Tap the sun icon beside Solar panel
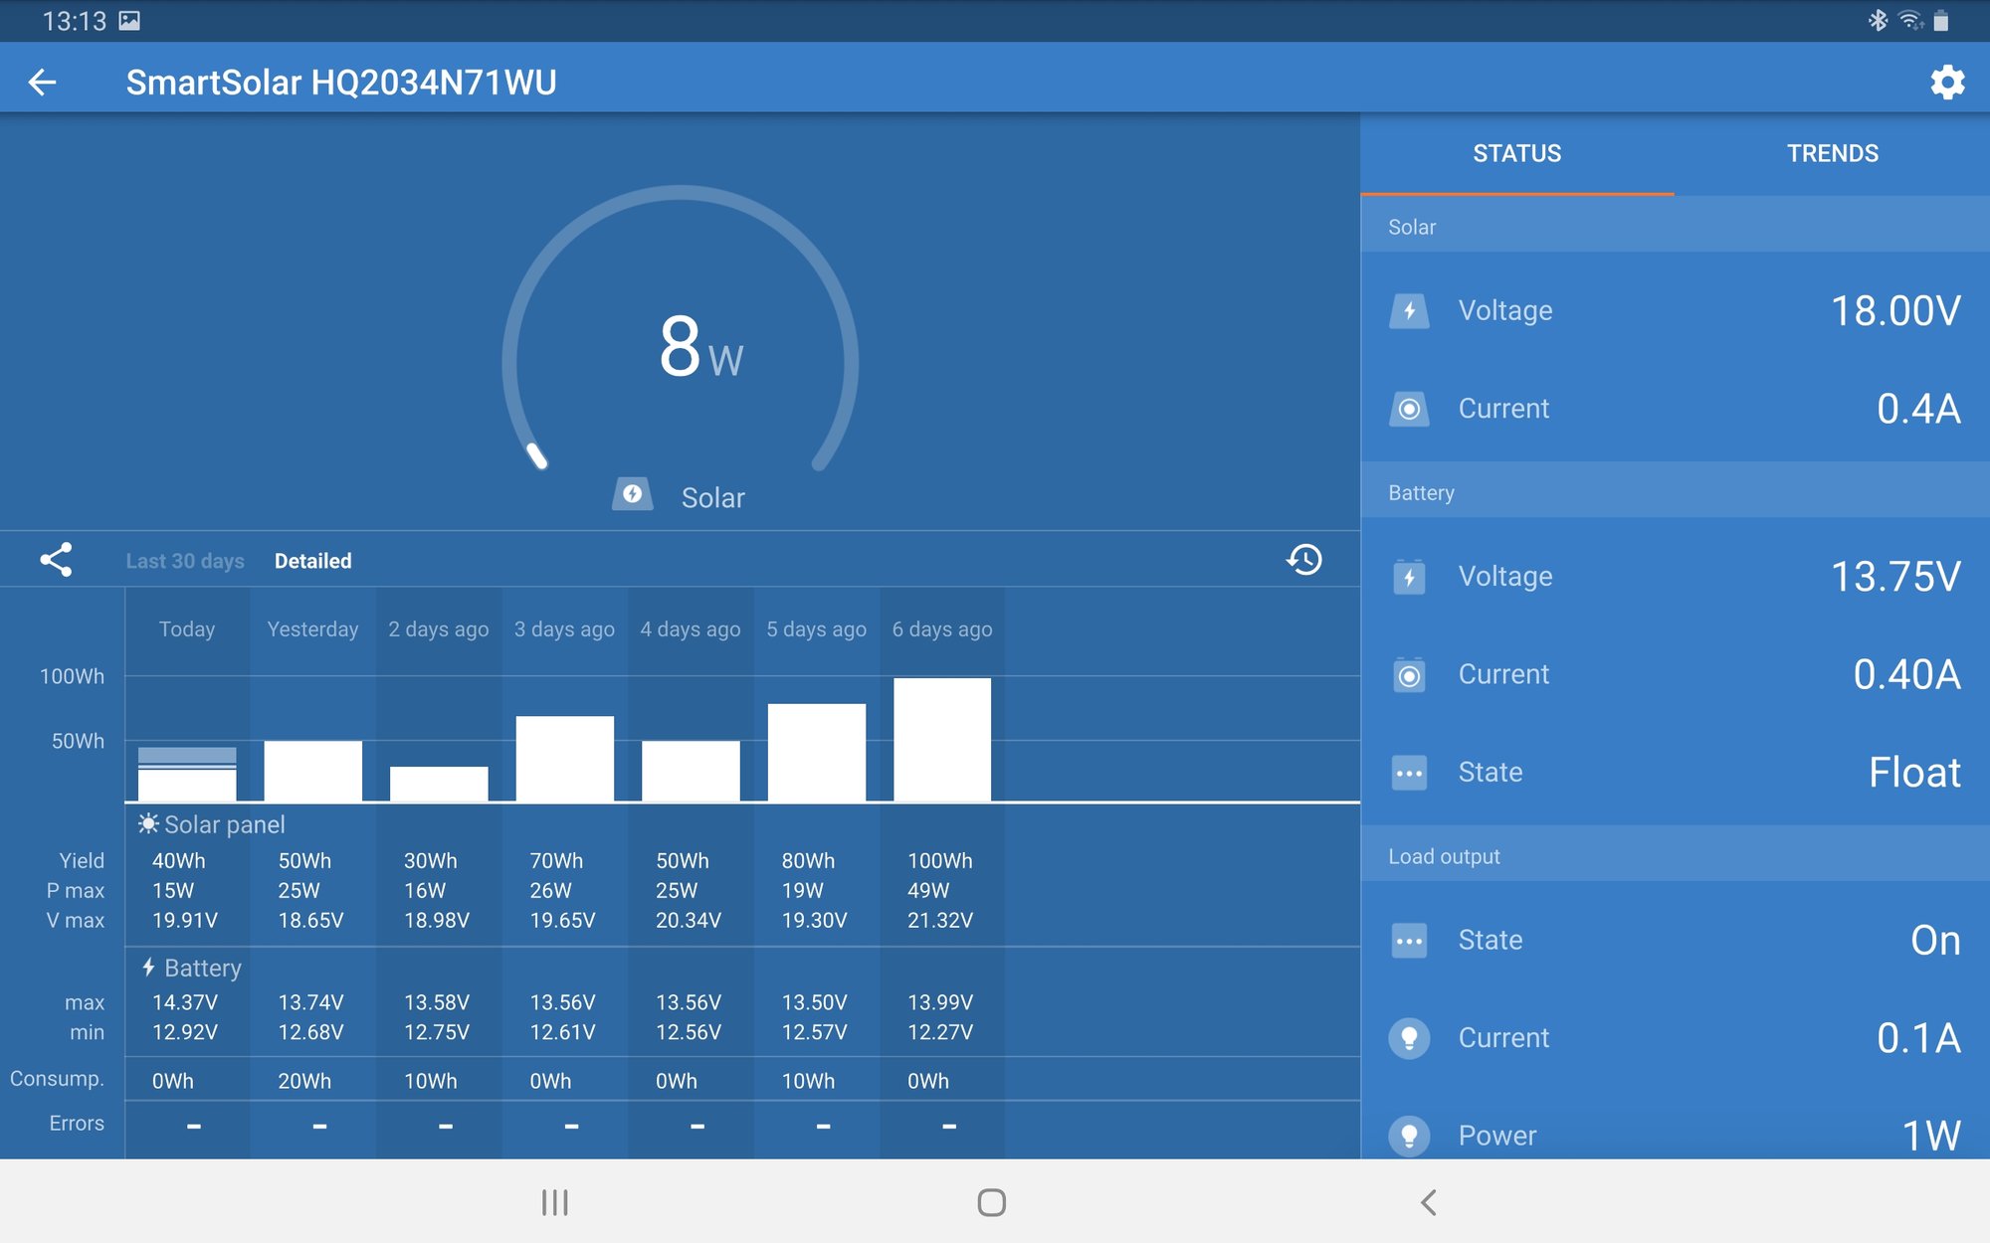 tap(148, 823)
